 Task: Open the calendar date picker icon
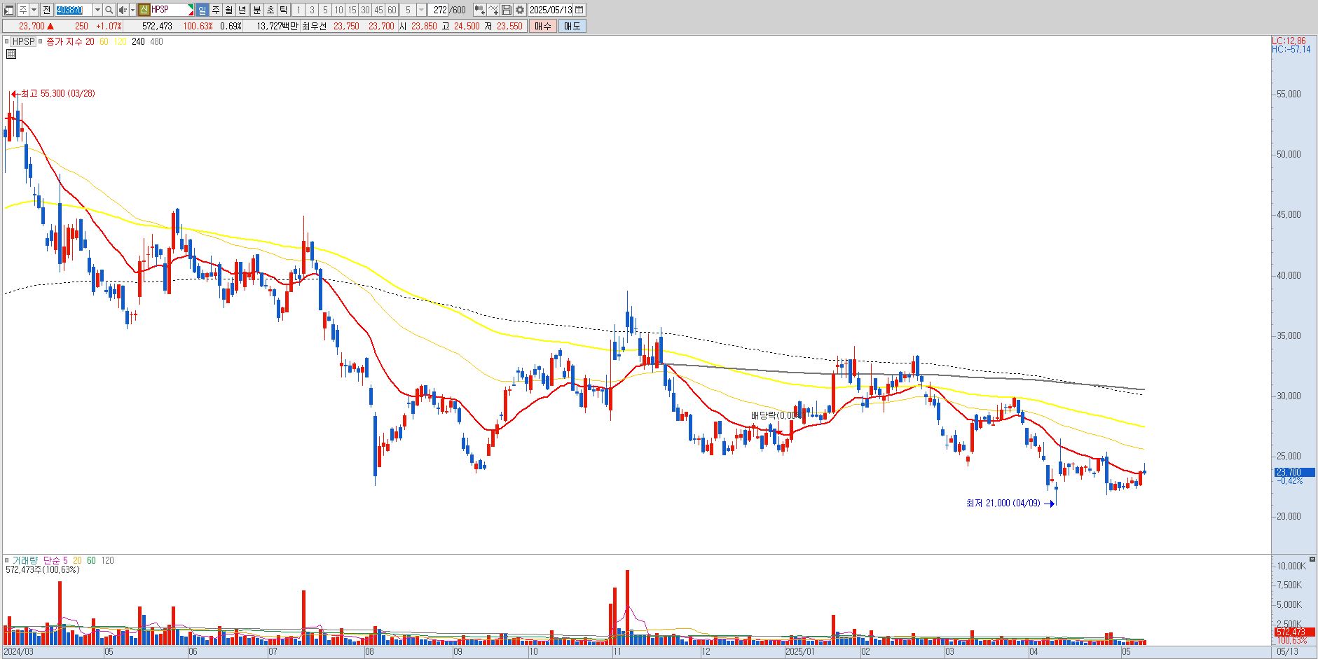(x=579, y=10)
